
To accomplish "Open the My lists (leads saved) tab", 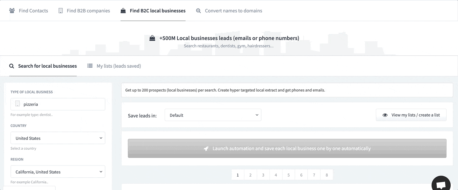I will click(x=118, y=66).
